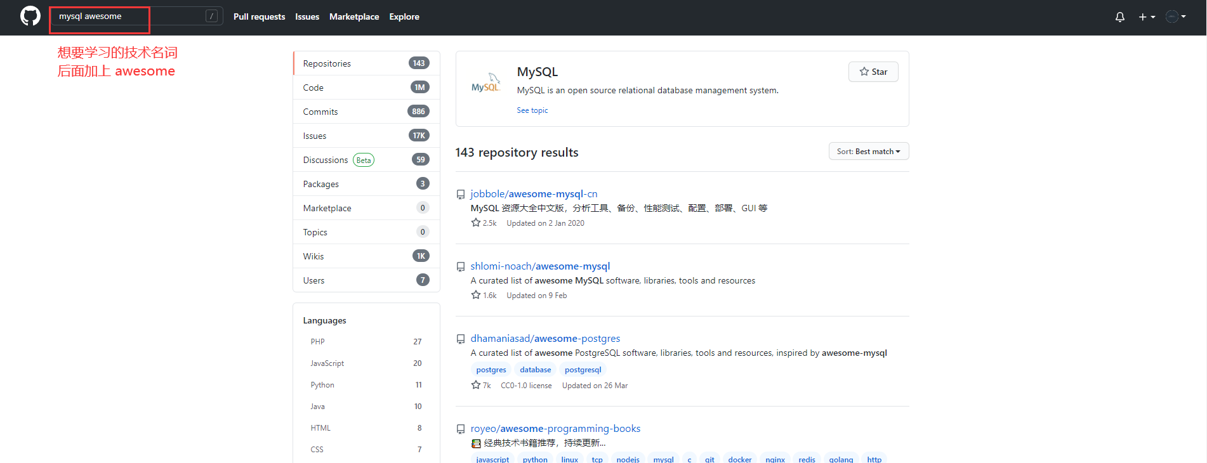
Task: Click the notifications bell icon
Action: 1120,17
